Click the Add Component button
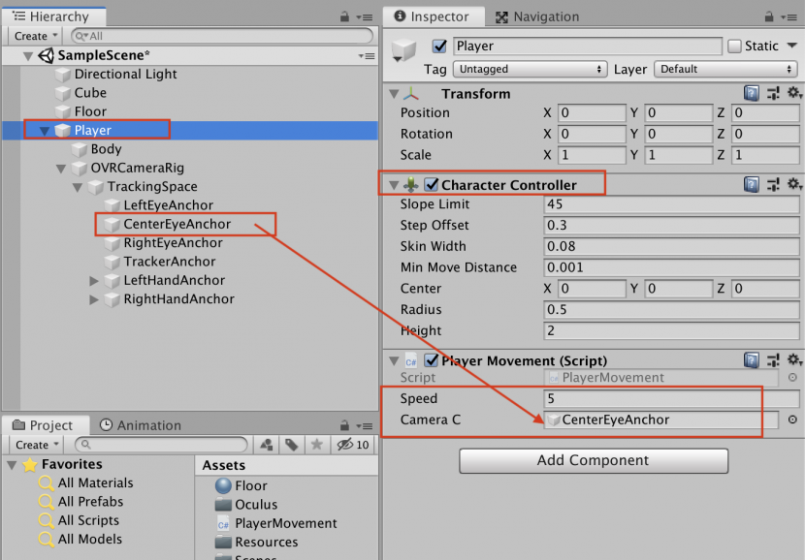Viewport: 805px width, 560px height. coord(594,460)
